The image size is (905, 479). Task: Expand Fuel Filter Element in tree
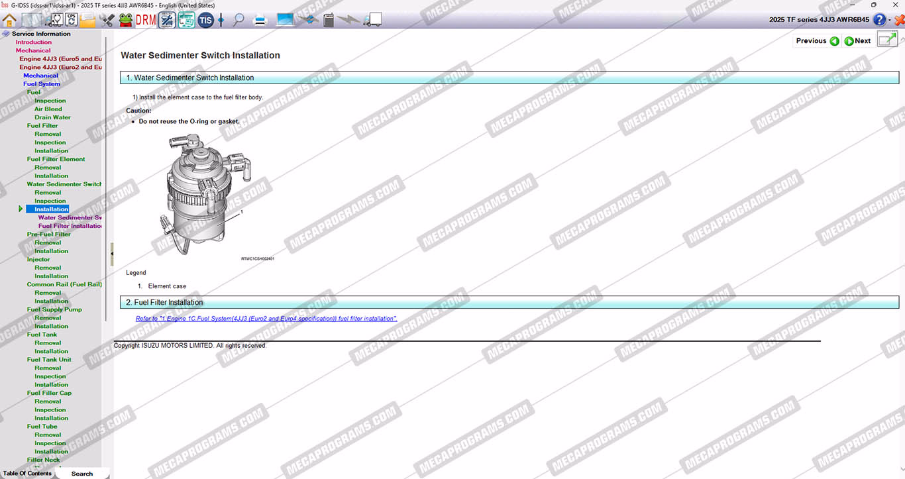tap(56, 159)
